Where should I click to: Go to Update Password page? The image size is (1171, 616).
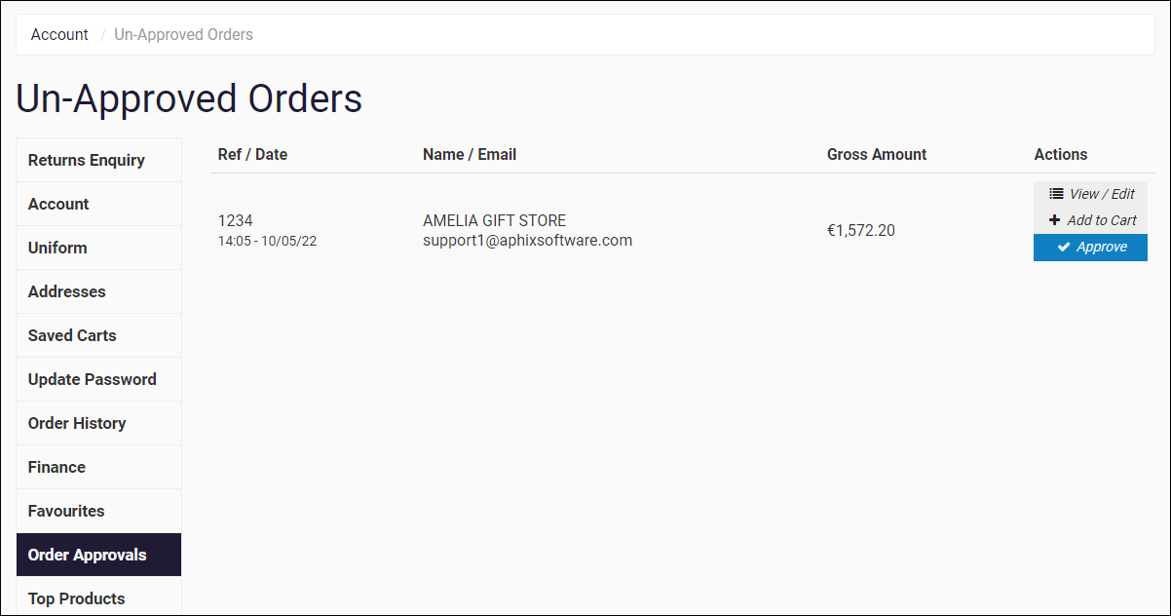point(93,379)
